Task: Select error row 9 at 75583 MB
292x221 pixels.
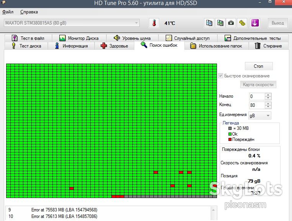Action: (108, 210)
